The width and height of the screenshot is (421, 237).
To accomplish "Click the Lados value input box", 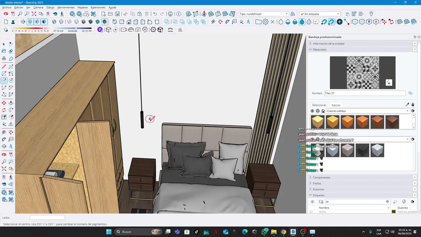I will point(47,218).
